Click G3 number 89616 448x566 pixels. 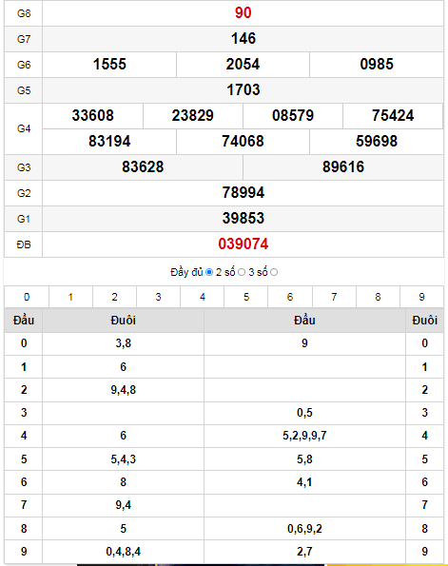click(343, 166)
